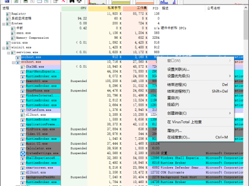Image resolution: width=249 pixels, height=186 pixels.
Task: Sort by the 工作集 column header
Action: click(x=135, y=8)
